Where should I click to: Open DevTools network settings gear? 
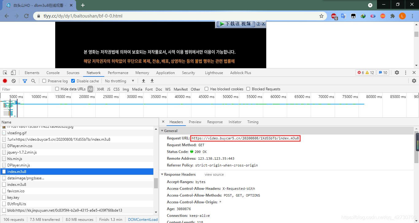pyautogui.click(x=414, y=81)
